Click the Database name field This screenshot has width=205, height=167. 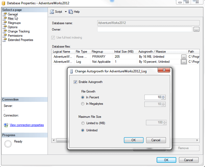(148, 23)
